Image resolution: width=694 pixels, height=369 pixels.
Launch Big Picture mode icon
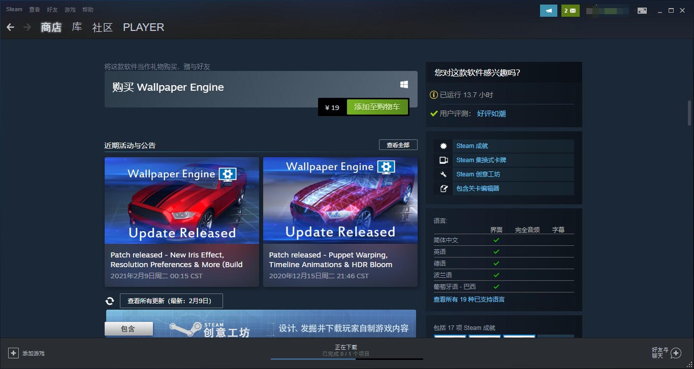click(x=642, y=11)
